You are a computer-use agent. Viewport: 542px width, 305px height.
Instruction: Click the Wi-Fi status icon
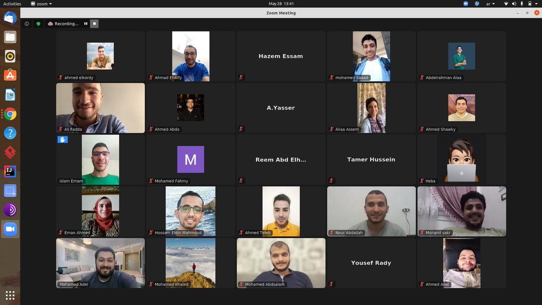point(506,4)
